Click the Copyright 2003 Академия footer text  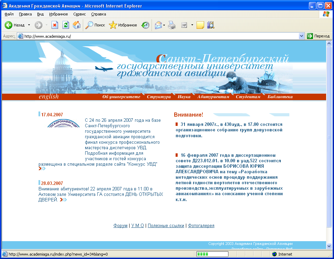tap(250, 244)
